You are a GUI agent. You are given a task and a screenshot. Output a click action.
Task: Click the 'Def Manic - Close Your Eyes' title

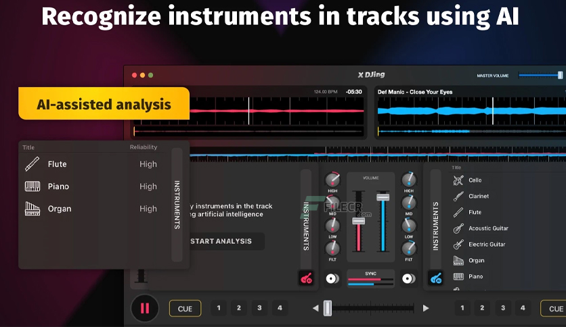(415, 92)
